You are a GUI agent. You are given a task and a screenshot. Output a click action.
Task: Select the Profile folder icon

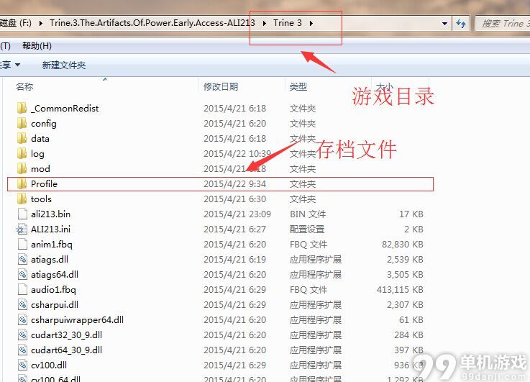[22, 184]
